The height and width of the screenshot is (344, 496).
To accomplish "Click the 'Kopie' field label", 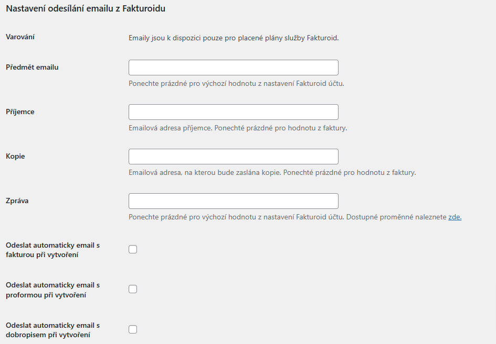I will (15, 156).
